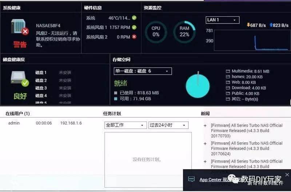Select the admin online user row
Image resolution: width=291 pixels, height=192 pixels.
click(x=44, y=123)
